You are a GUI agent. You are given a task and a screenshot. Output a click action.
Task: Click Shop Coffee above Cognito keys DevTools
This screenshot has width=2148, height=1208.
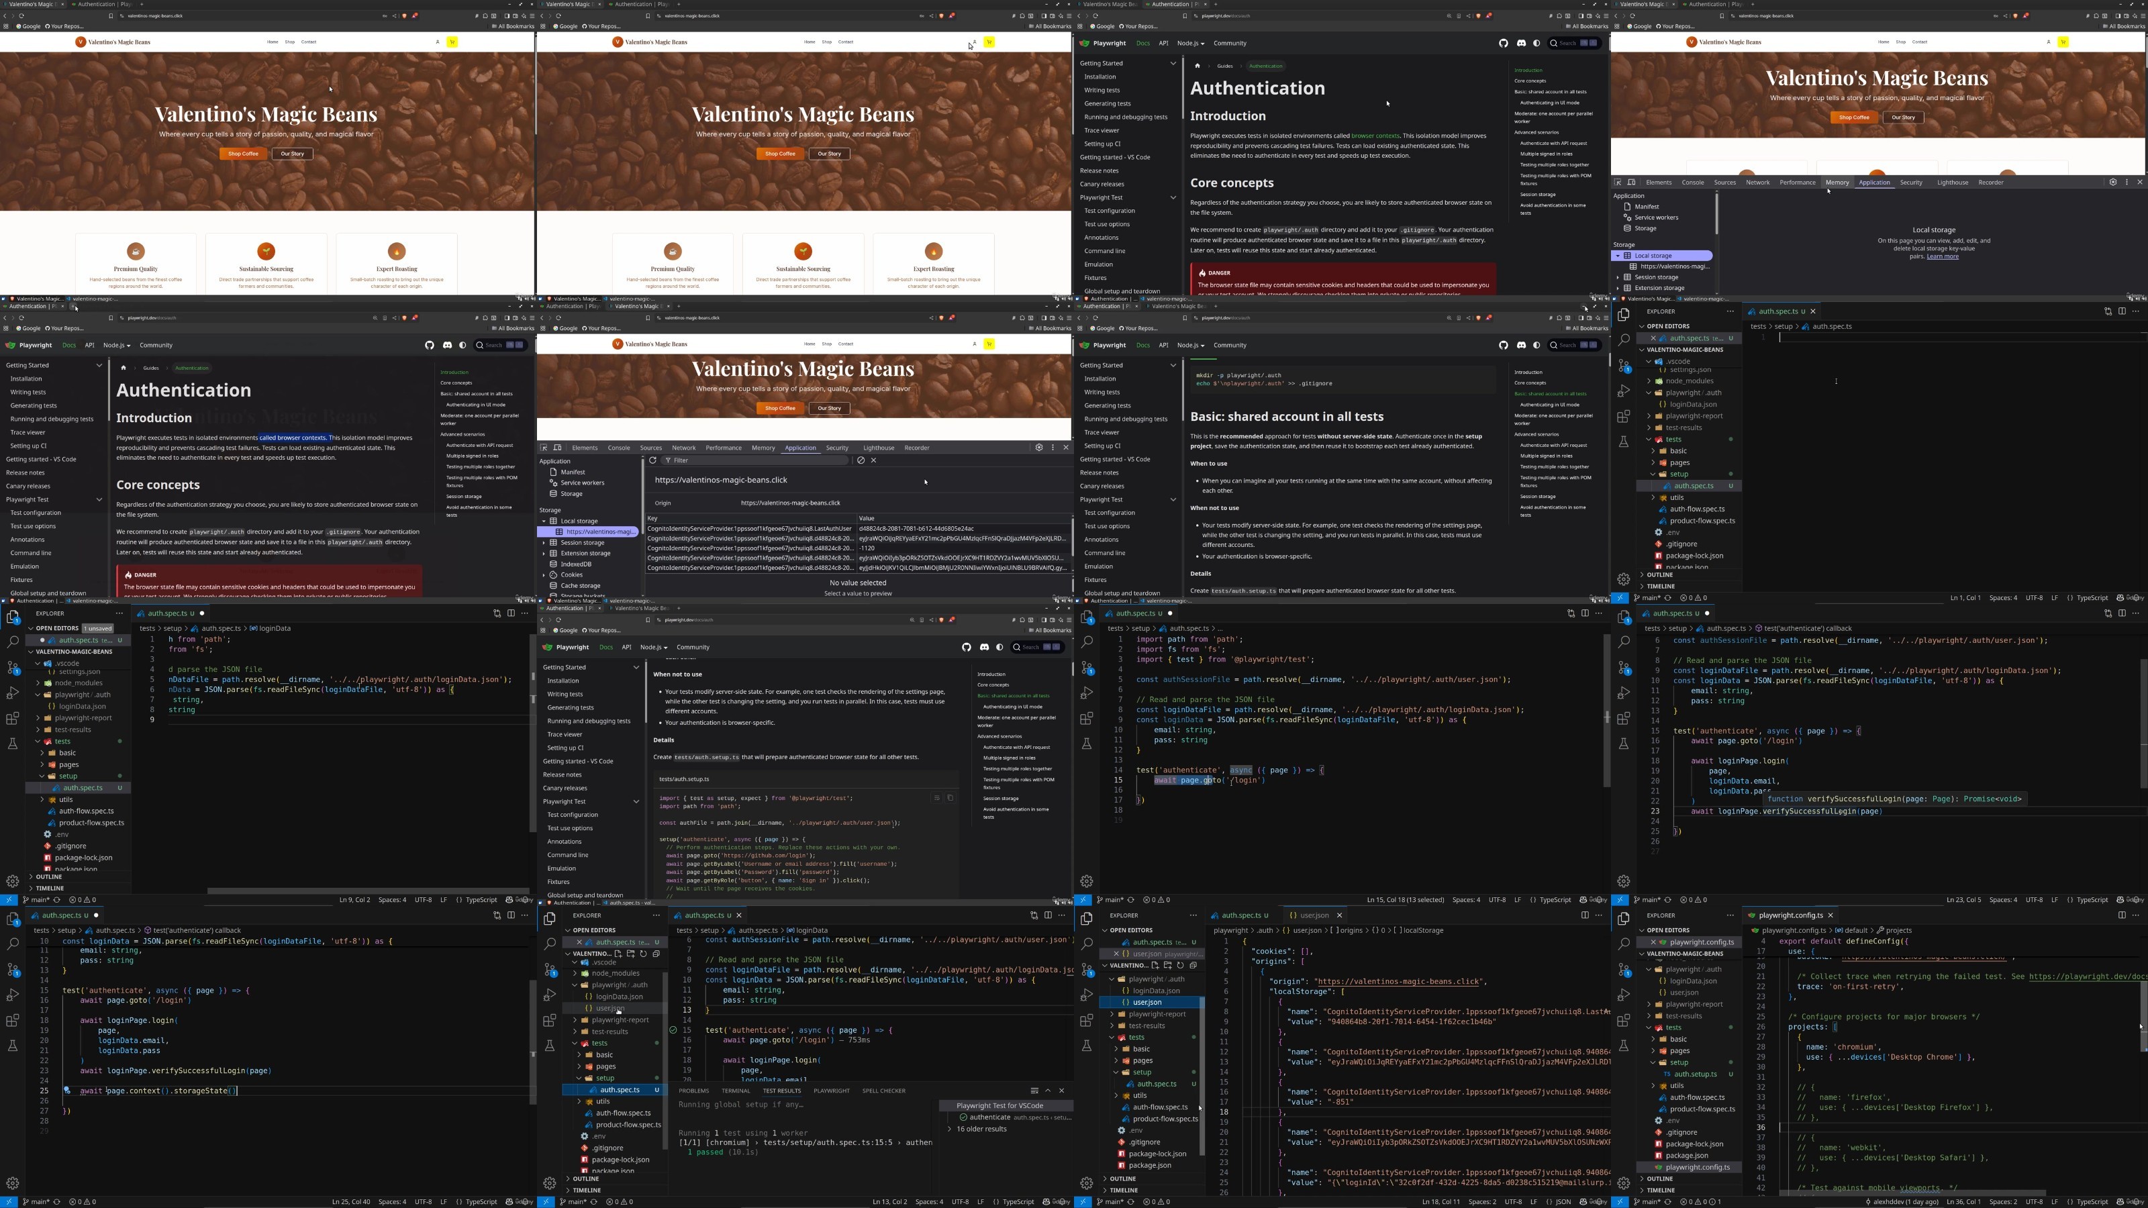[781, 407]
